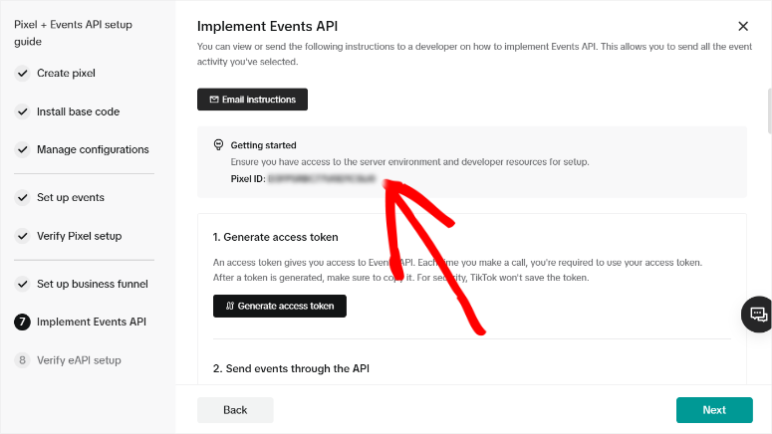This screenshot has height=434, width=772.
Task: Click the step 8 number badge
Action: (22, 360)
